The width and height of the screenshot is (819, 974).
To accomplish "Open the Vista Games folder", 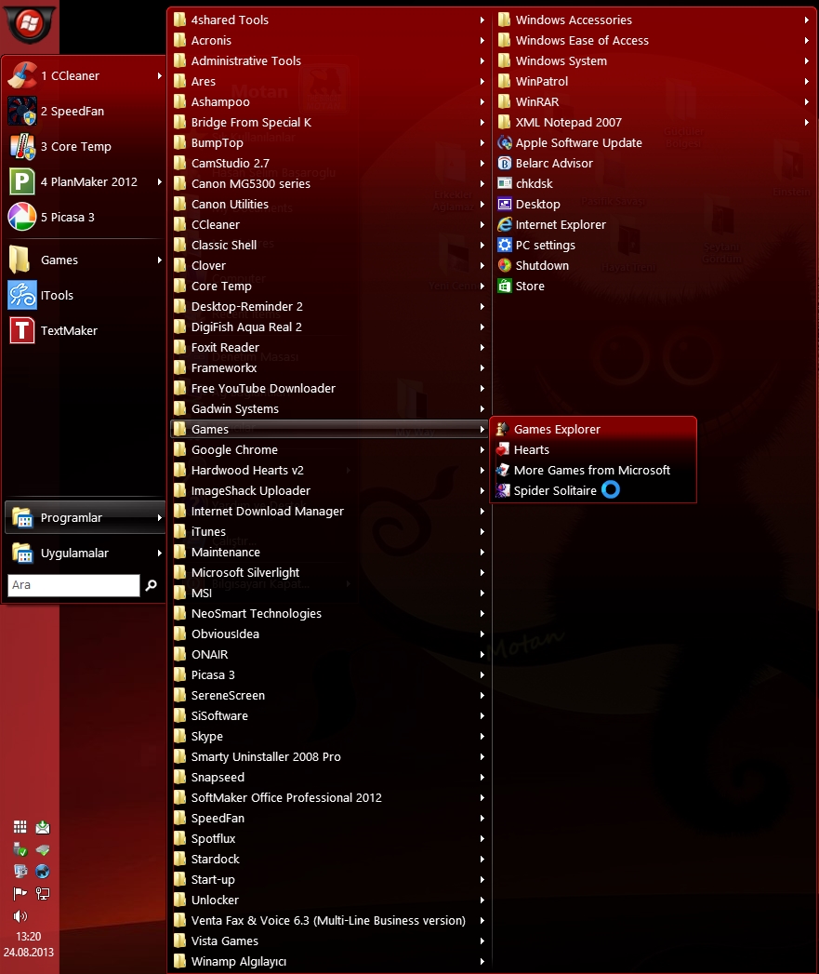I will point(330,941).
